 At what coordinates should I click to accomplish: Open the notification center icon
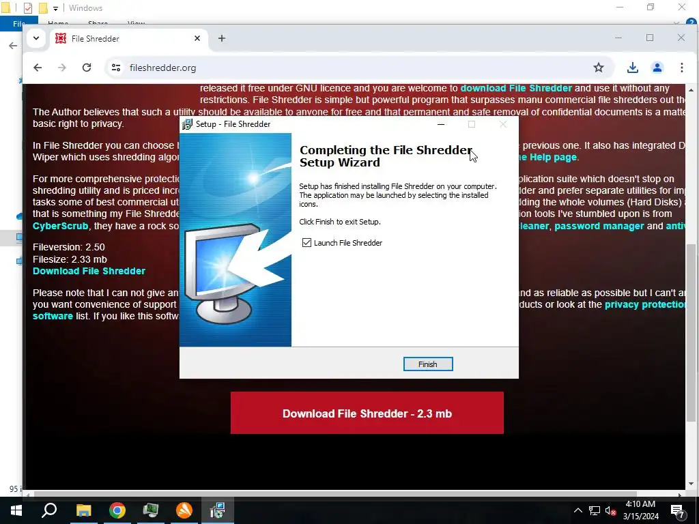coord(678,511)
